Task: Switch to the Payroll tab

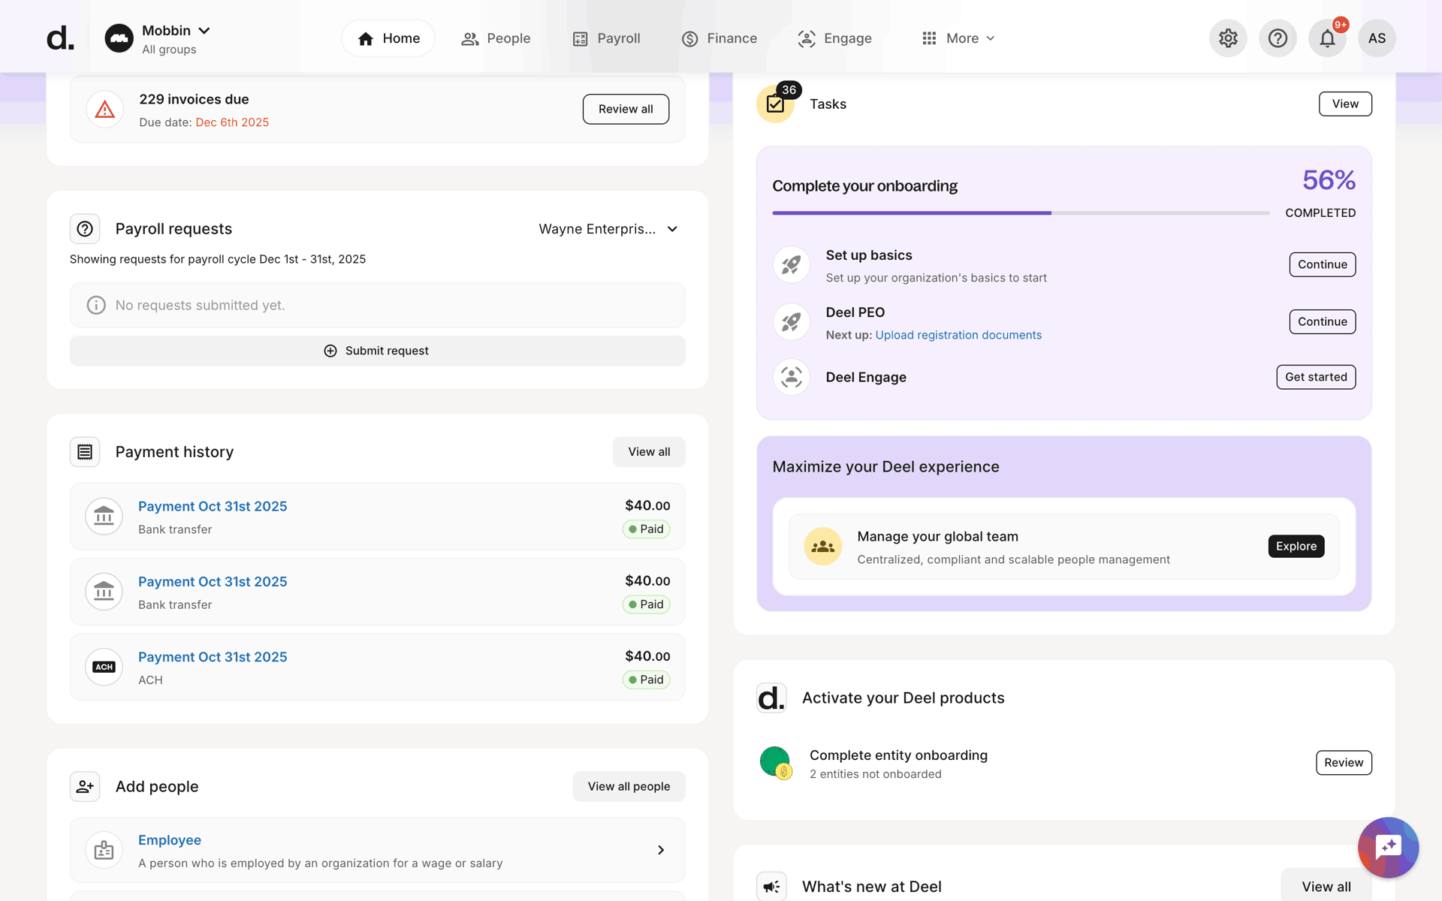Action: tap(606, 38)
